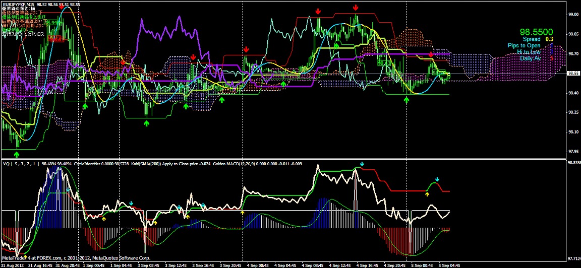This screenshot has width=581, height=268.
Task: Click the Golden MACD(12,26,9) indicator label
Action: (x=233, y=164)
